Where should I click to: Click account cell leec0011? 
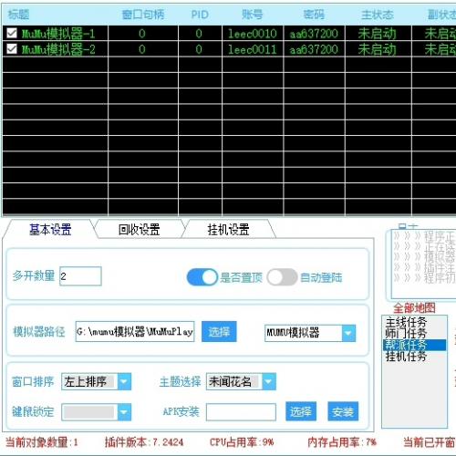(x=253, y=49)
